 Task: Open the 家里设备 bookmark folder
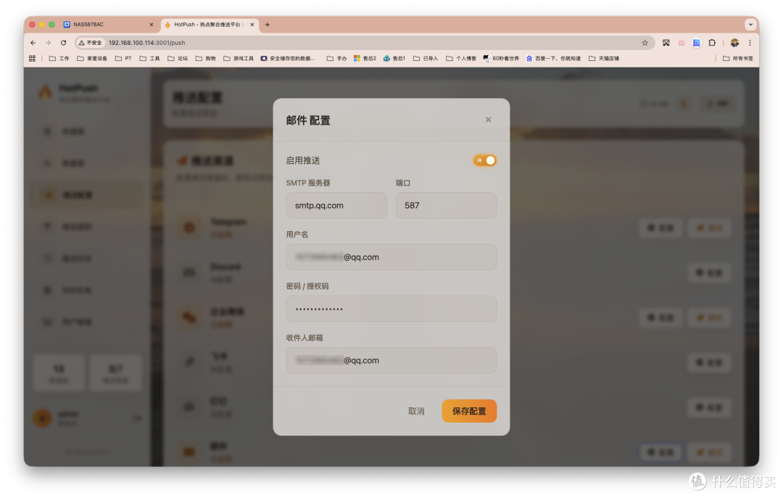pos(92,59)
